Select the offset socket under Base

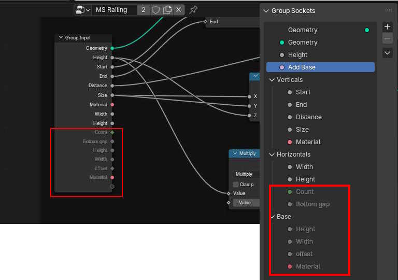point(320,254)
